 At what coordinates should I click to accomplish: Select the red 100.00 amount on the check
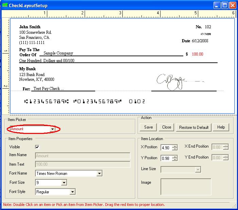tap(197, 54)
